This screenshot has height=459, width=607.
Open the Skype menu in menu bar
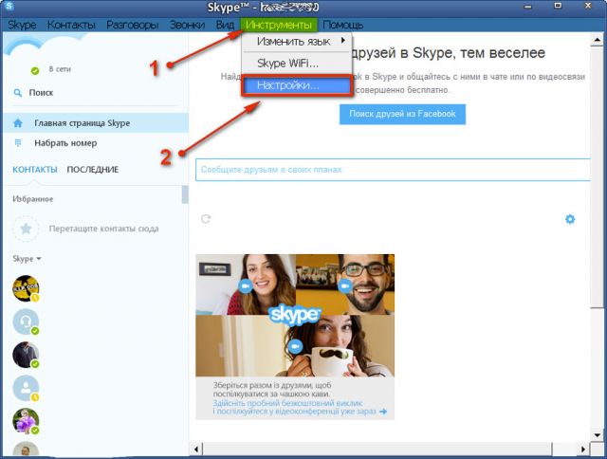pyautogui.click(x=22, y=25)
